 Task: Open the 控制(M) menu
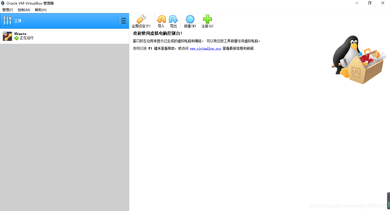(24, 10)
